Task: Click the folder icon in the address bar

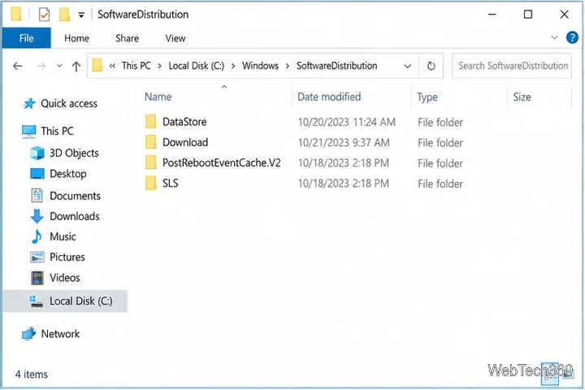Action: click(97, 65)
